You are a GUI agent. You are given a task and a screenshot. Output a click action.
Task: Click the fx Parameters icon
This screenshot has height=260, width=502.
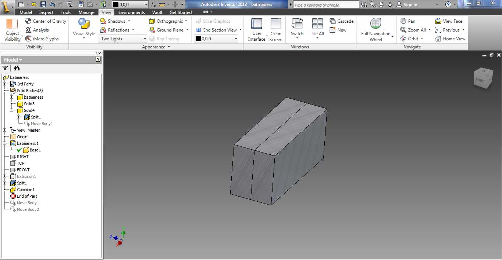pos(153,4)
